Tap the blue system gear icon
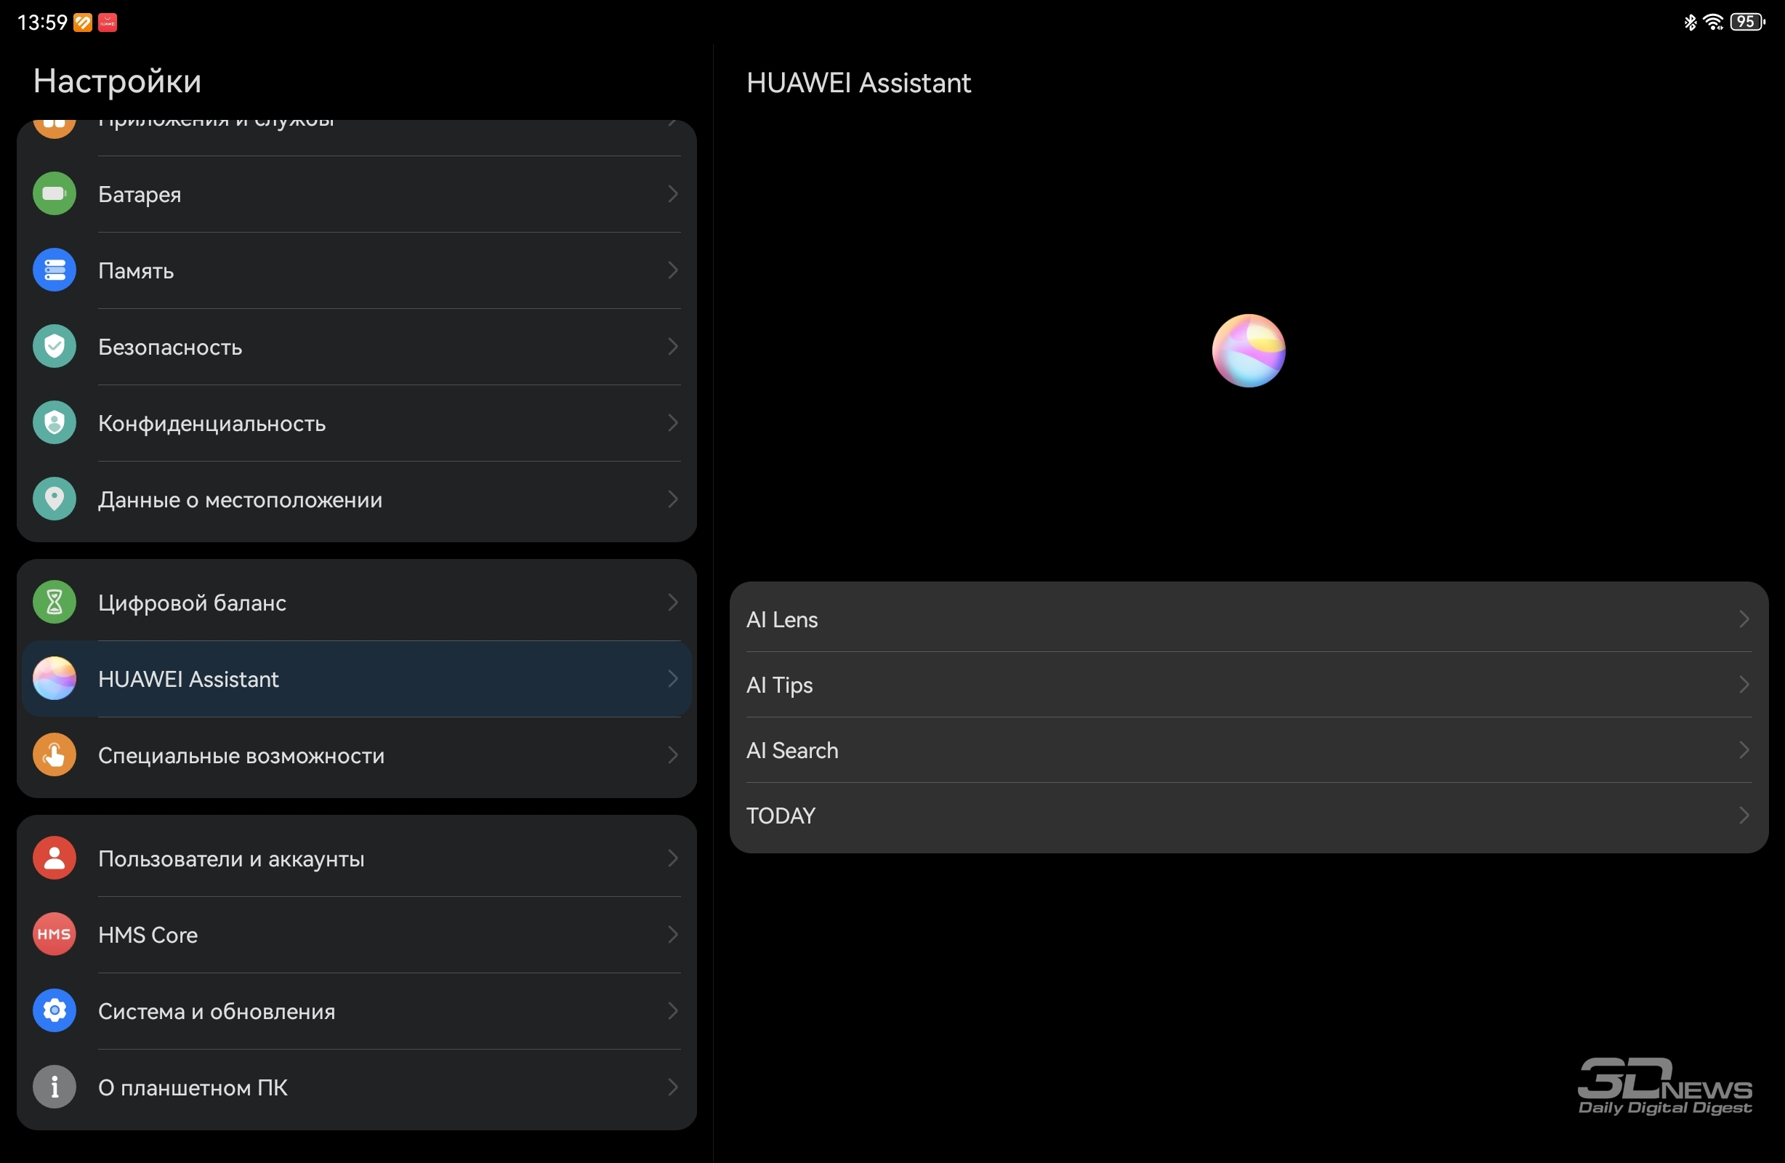The height and width of the screenshot is (1163, 1785). pos(54,1011)
